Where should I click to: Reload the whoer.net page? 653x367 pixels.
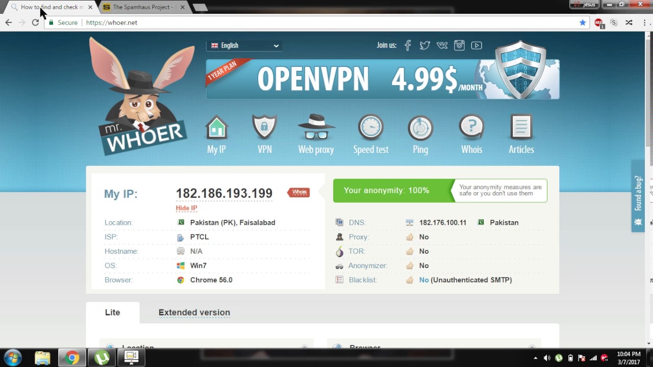click(35, 22)
